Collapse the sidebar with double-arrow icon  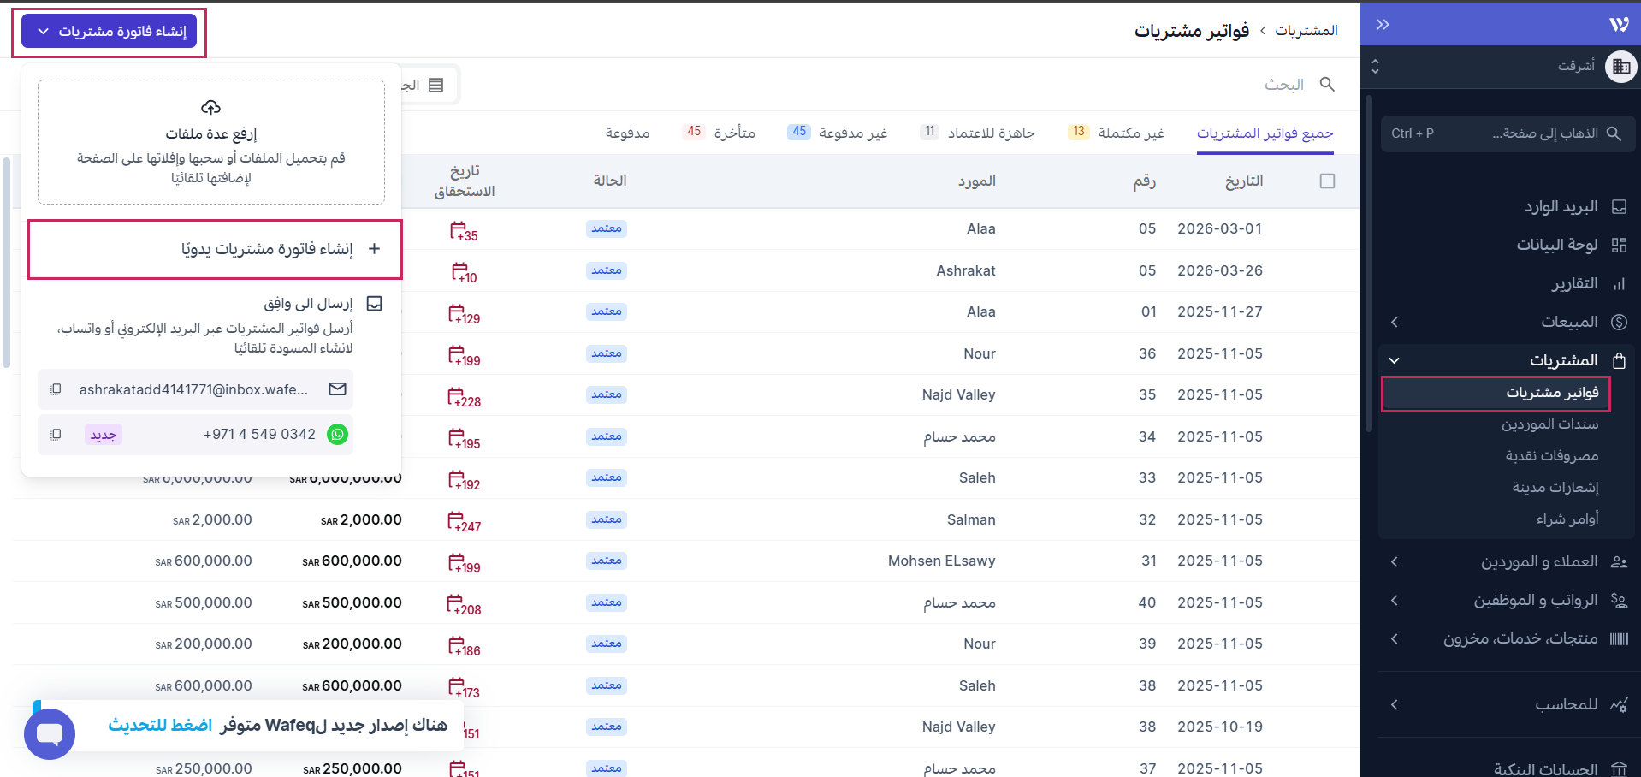[x=1383, y=24]
